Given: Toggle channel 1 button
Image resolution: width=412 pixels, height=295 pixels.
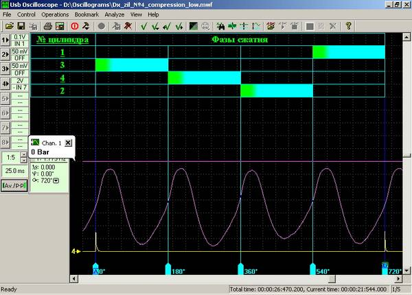Looking at the screenshot, I should pyautogui.click(x=5, y=40).
